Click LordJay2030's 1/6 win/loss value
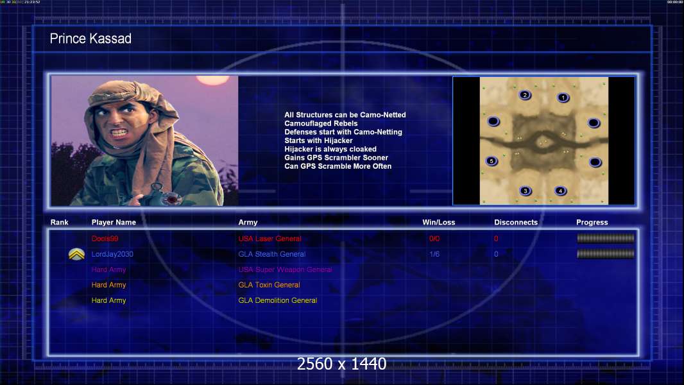This screenshot has width=684, height=385. 434,254
